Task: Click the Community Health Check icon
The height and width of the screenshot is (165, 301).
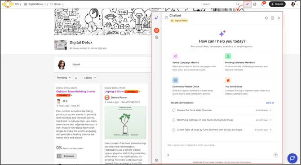Action: 175,80
